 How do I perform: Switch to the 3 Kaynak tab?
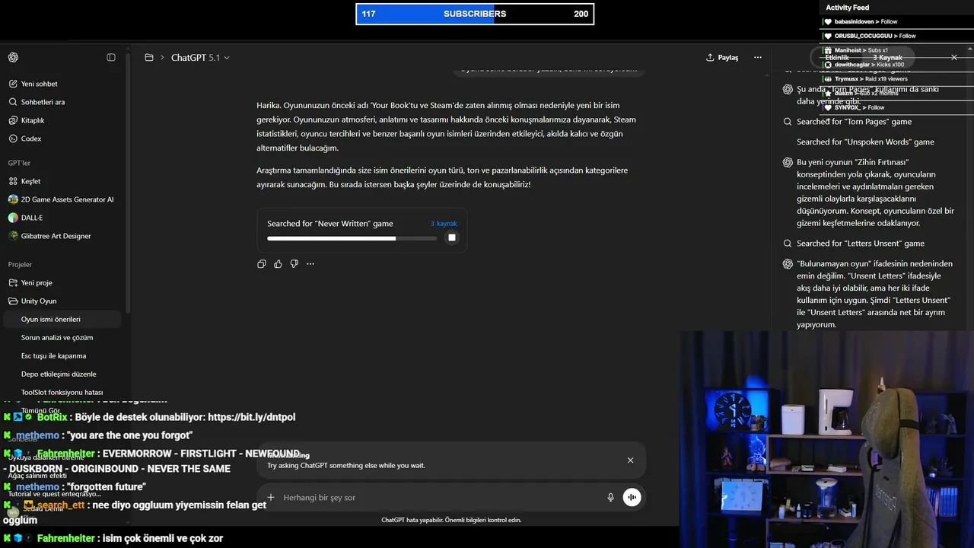click(x=887, y=58)
